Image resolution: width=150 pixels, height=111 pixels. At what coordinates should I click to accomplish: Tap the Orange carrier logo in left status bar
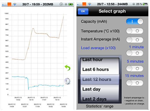[x=9, y=4]
